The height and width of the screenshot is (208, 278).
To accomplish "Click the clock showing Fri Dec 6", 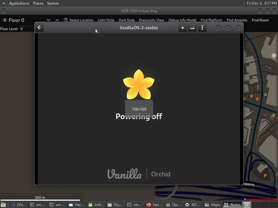I will [262, 3].
